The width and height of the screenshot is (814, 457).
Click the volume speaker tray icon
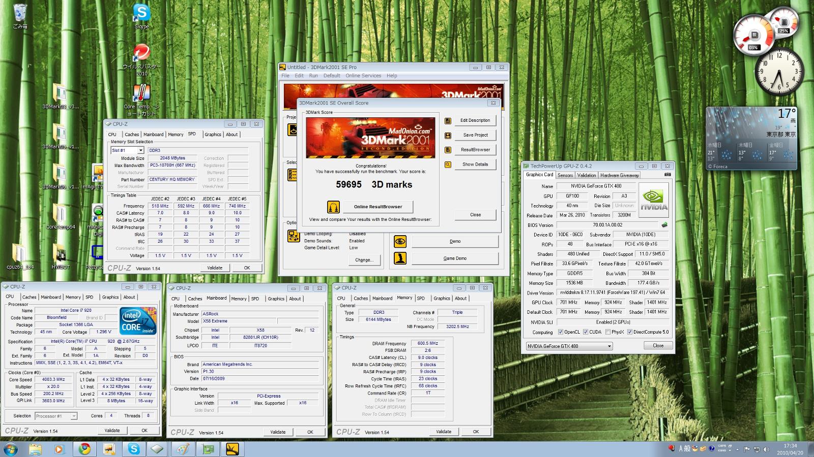click(x=766, y=449)
